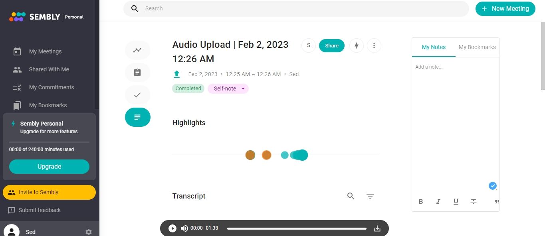Toggle bold formatting in notes

click(x=421, y=202)
